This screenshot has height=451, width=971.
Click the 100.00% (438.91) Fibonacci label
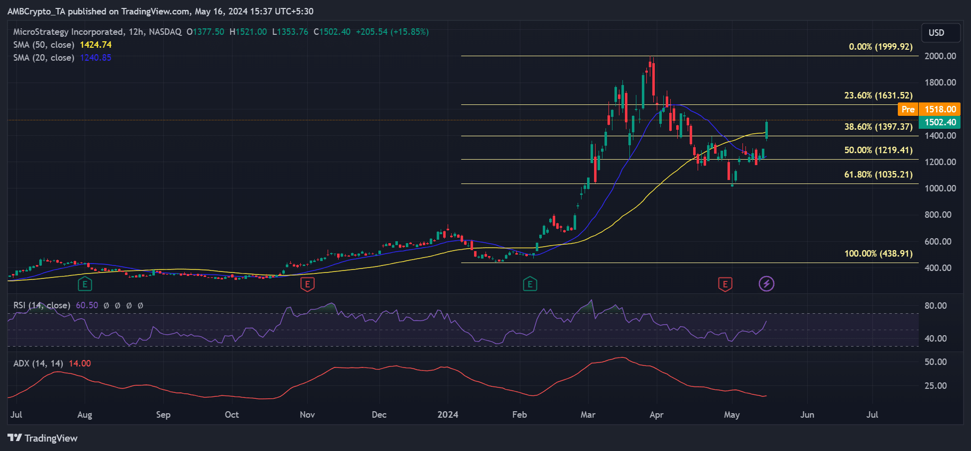pos(878,254)
